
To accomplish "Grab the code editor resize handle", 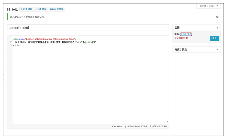I will [167, 122].
